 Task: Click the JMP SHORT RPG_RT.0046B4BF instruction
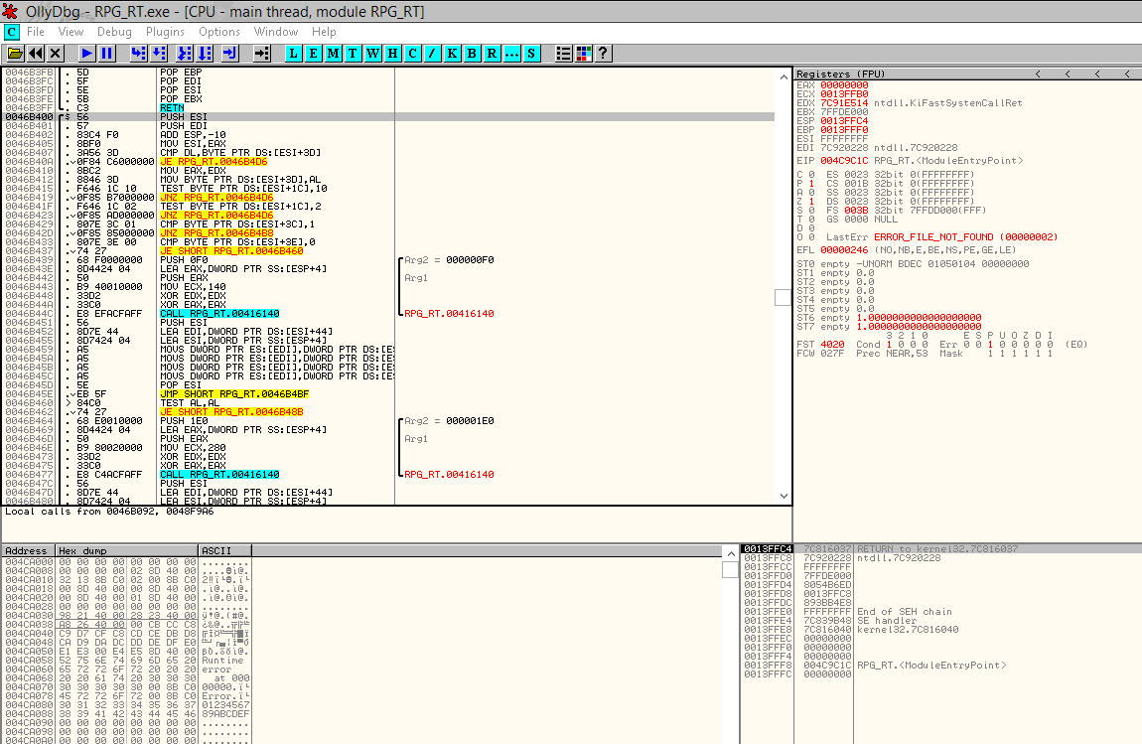click(x=233, y=394)
